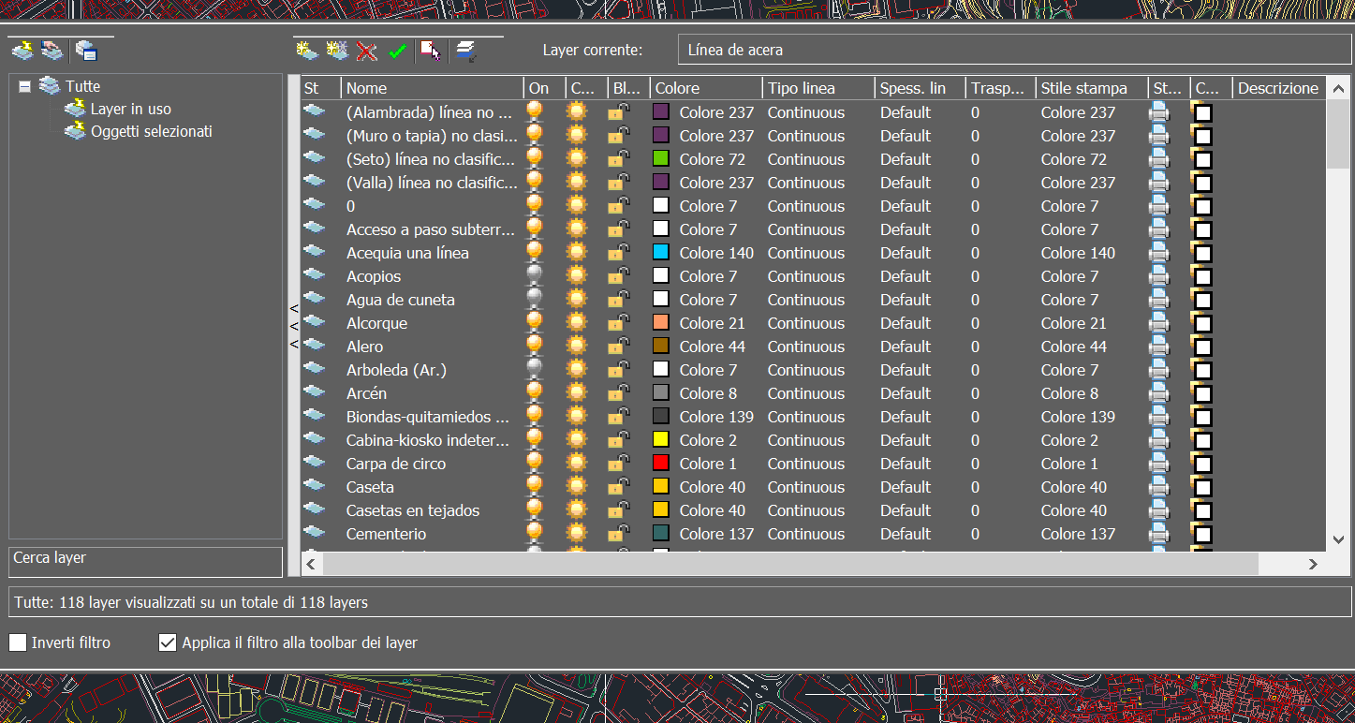Screen dimensions: 1355x723
Task: Select the Layer in uso filter
Action: [130, 109]
